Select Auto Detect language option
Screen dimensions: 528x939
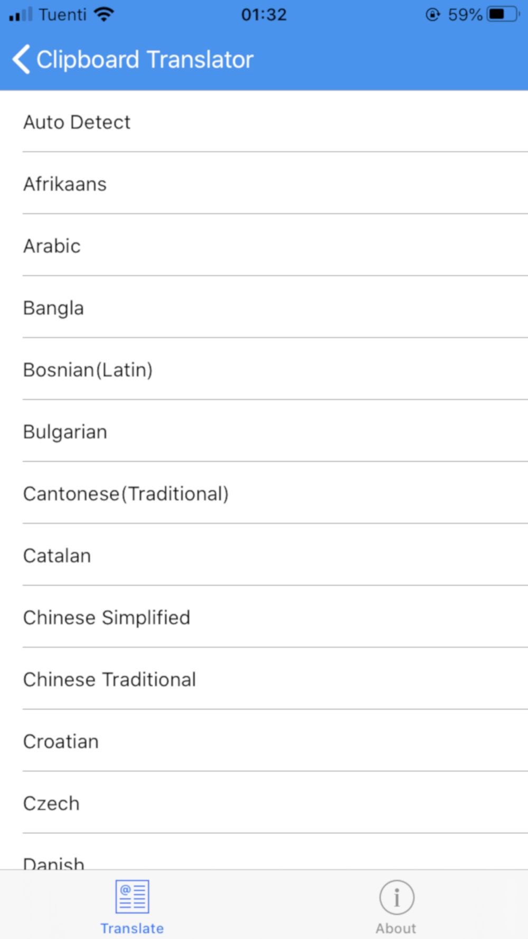click(77, 122)
